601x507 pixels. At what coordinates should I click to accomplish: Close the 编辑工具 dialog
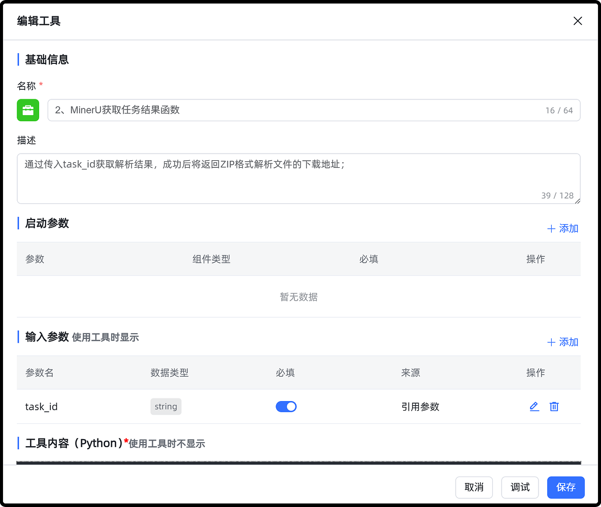[578, 21]
